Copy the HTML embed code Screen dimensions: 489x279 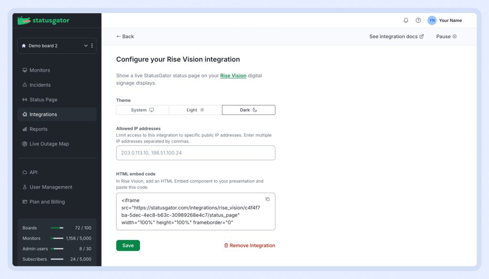coord(267,199)
